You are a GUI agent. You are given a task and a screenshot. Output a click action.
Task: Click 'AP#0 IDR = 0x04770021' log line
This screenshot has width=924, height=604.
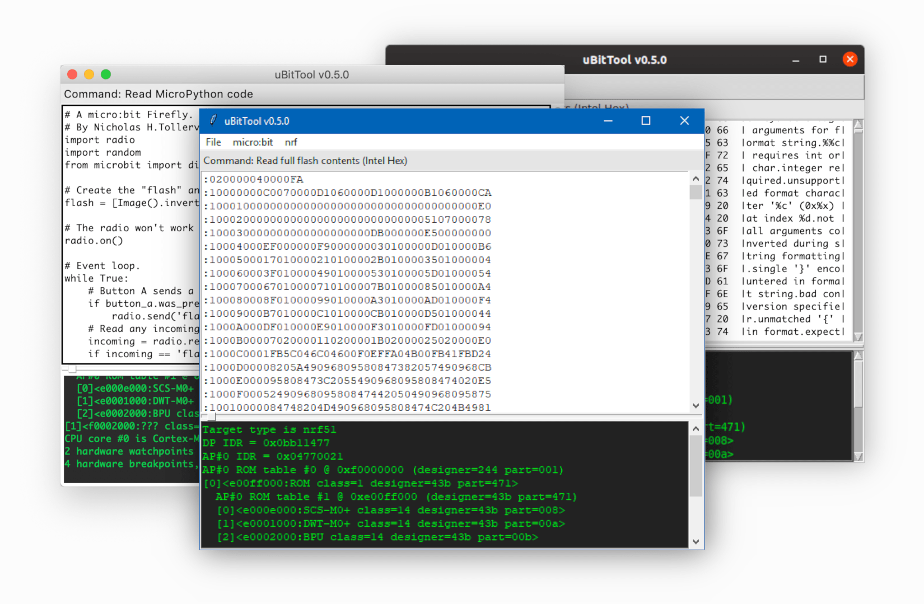click(x=273, y=456)
